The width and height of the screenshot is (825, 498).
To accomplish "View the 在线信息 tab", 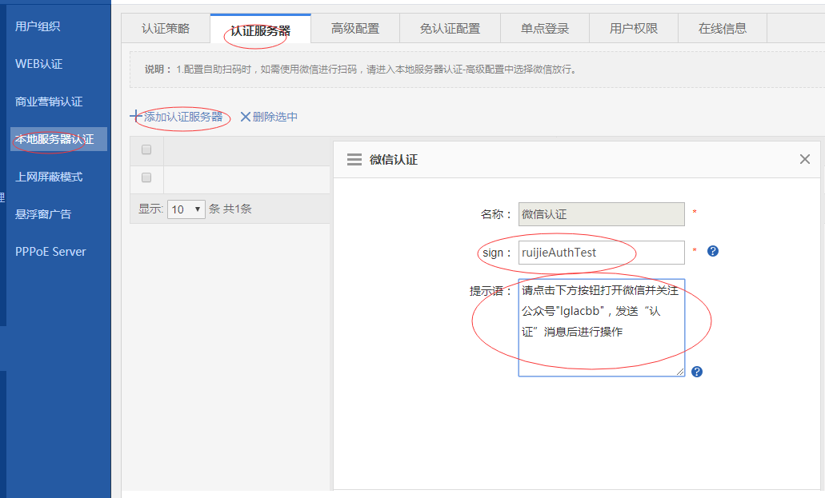I will pos(723,28).
